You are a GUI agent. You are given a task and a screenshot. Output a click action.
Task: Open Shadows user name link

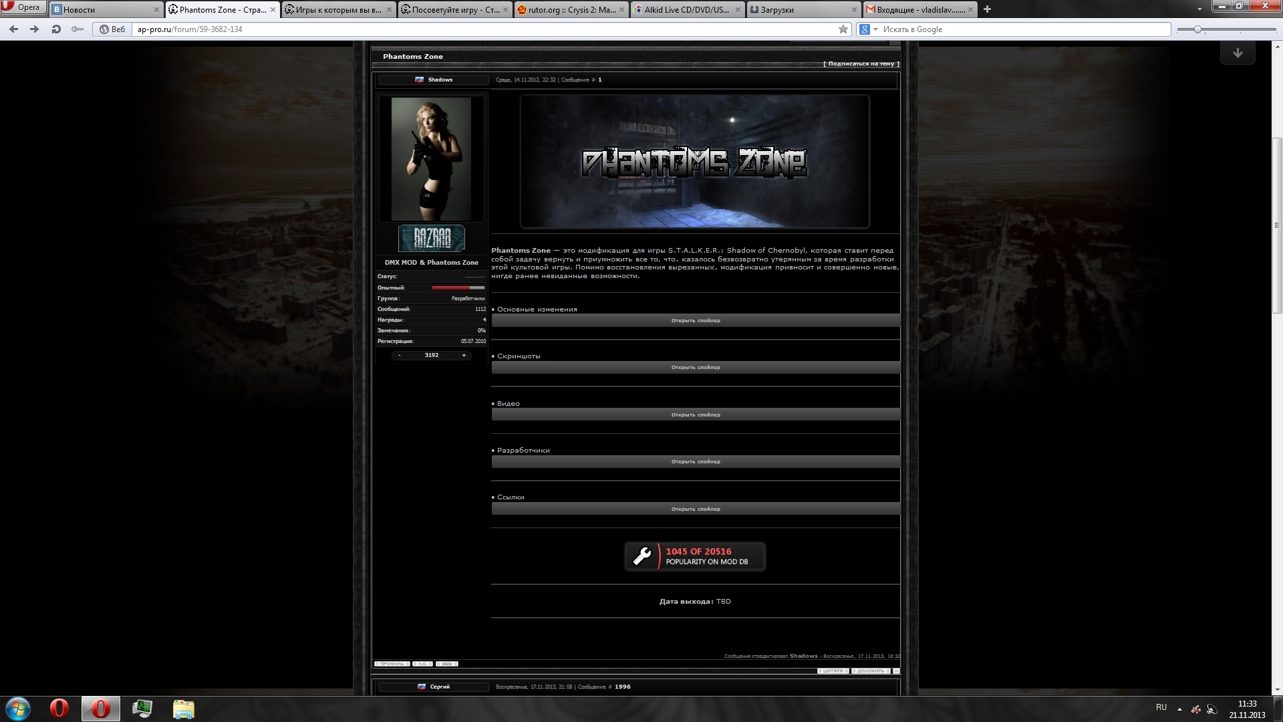point(440,80)
